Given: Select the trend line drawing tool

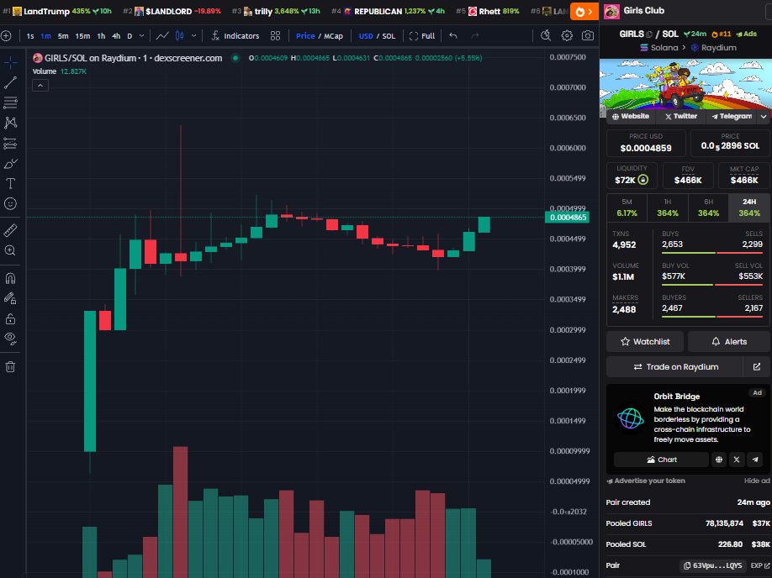Looking at the screenshot, I should point(10,82).
